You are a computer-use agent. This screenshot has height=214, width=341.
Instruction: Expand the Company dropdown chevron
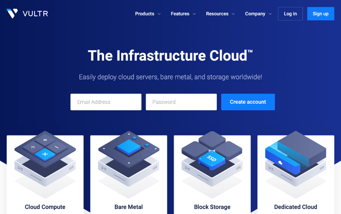click(270, 14)
